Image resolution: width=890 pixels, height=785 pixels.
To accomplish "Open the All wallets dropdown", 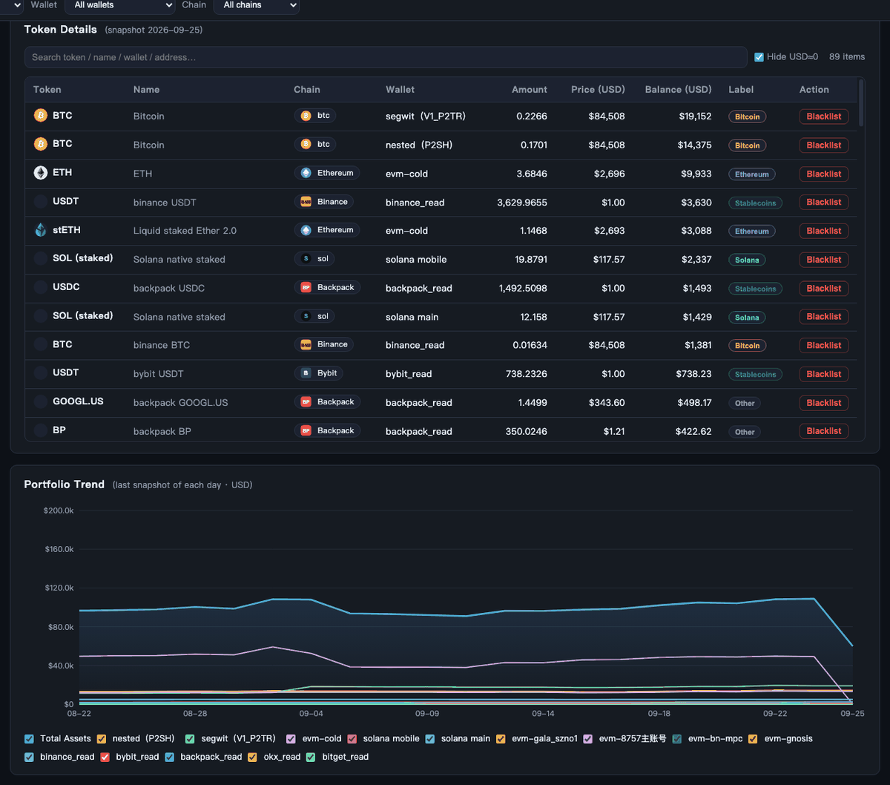I will pyautogui.click(x=120, y=6).
